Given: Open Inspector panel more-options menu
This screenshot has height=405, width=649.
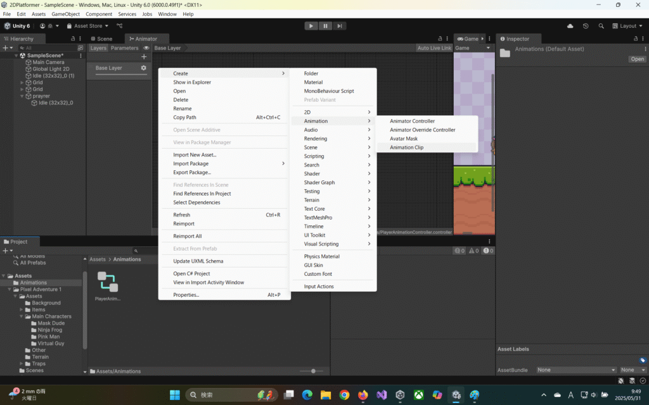Looking at the screenshot, I should 643,39.
